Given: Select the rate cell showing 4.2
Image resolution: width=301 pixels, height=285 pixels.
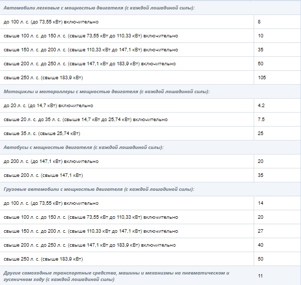Looking at the screenshot, I should [x=261, y=106].
